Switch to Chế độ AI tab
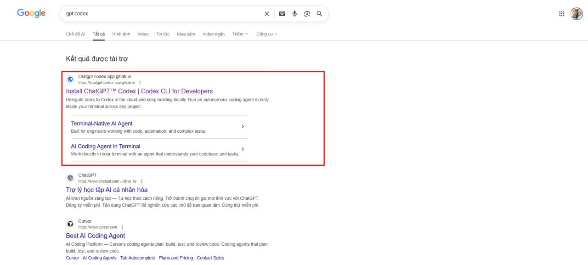 75,34
